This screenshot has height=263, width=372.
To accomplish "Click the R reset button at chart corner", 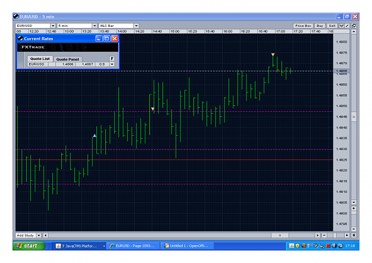I will (354, 235).
